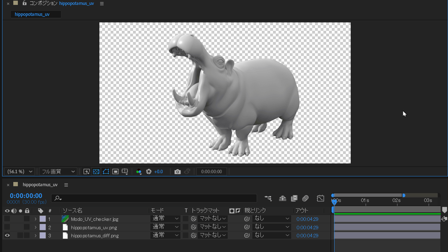Open blend mode dropdown for hippopotamus_uv.png
Viewport: 448px width, 252px height.
coord(166,227)
